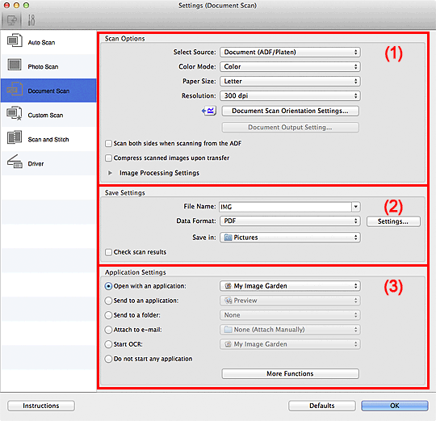436x421 pixels.
Task: Click the Pictures folder icon in Save in
Action: [228, 238]
